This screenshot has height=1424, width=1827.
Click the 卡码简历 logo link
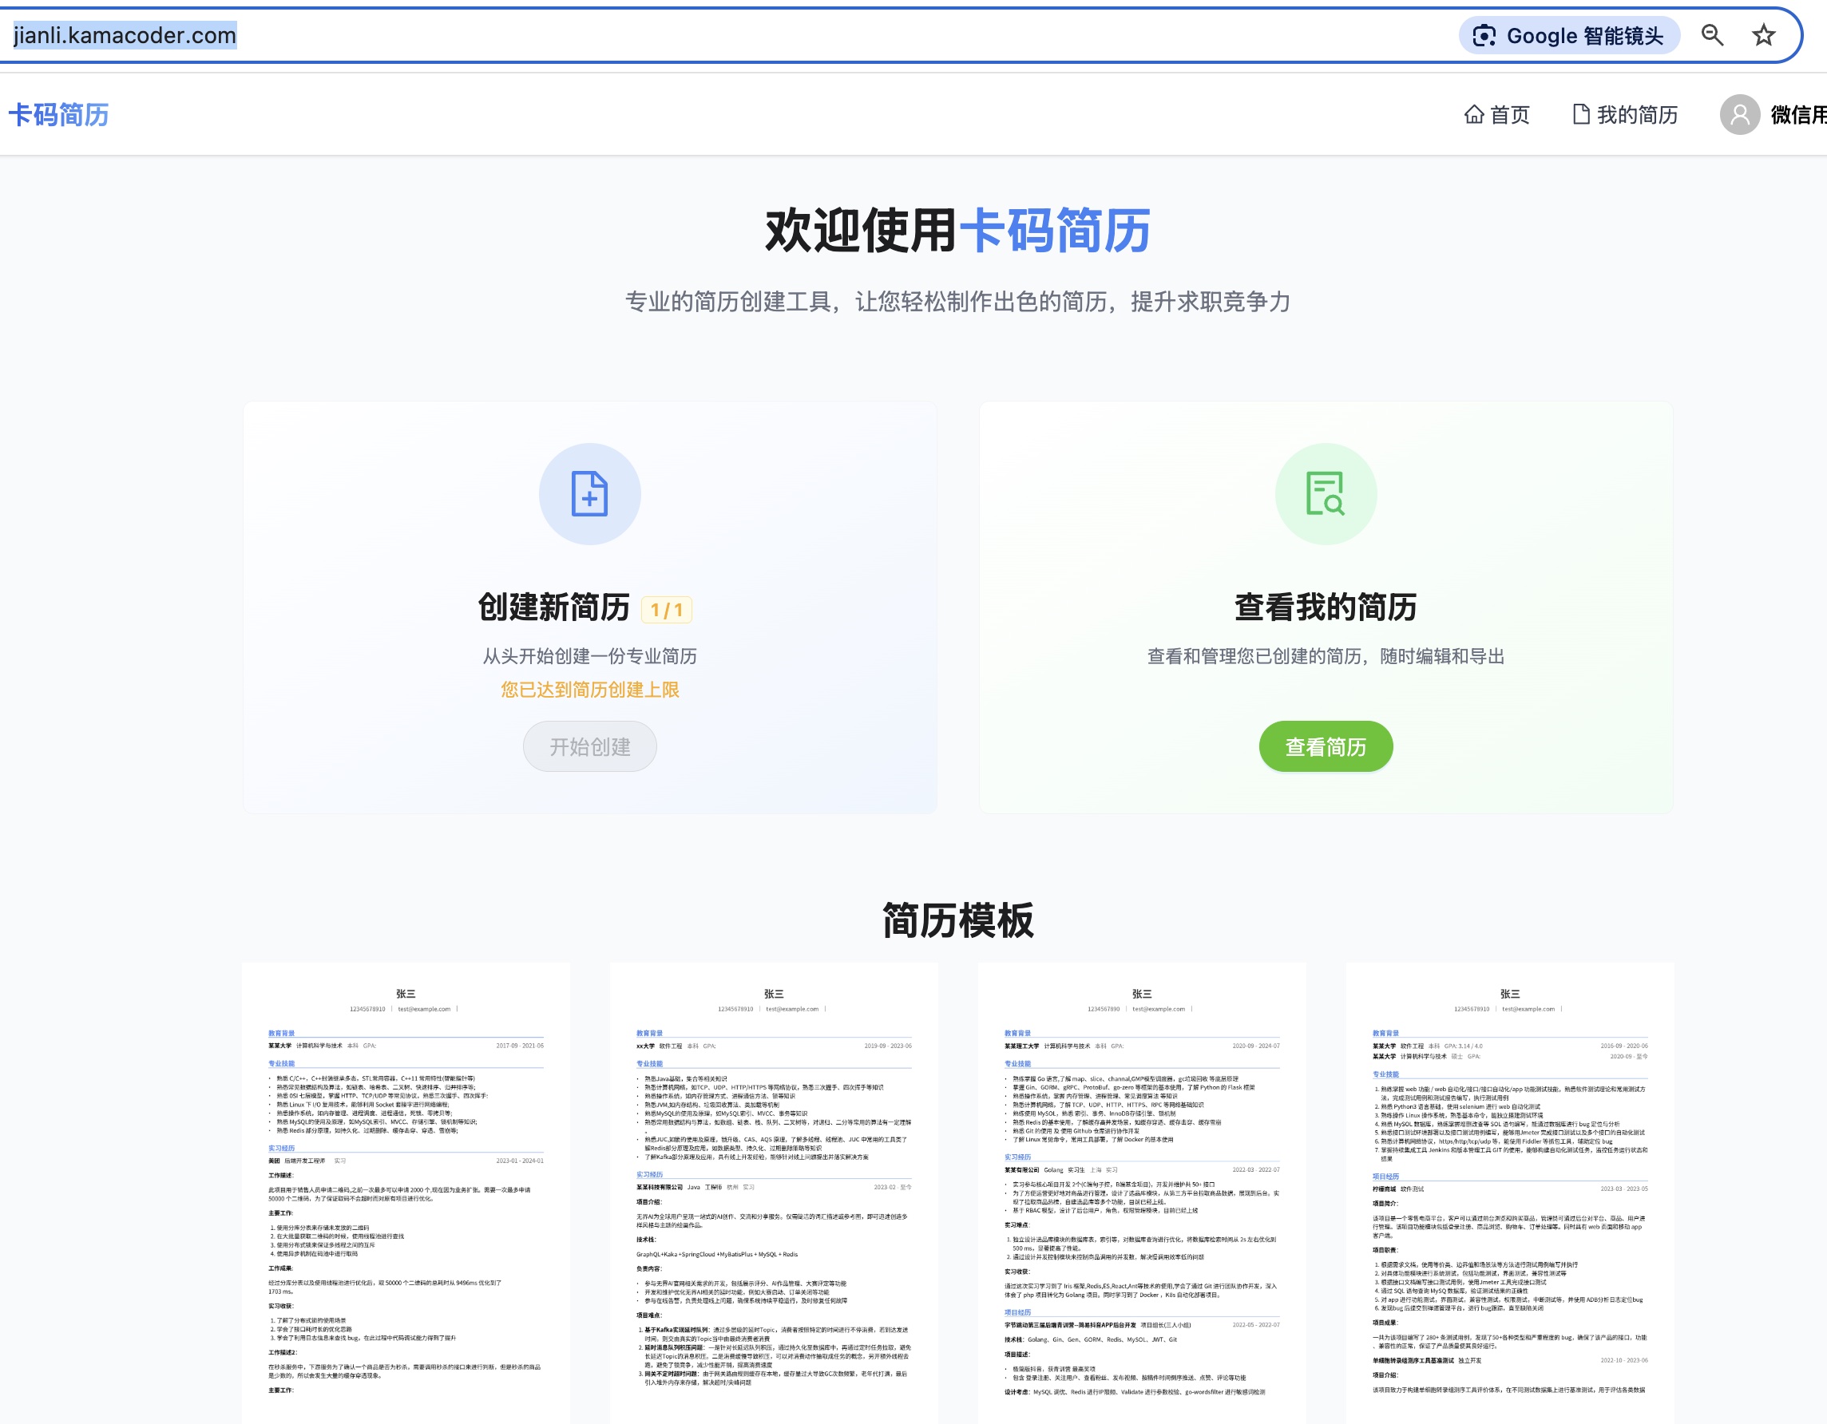(x=58, y=115)
